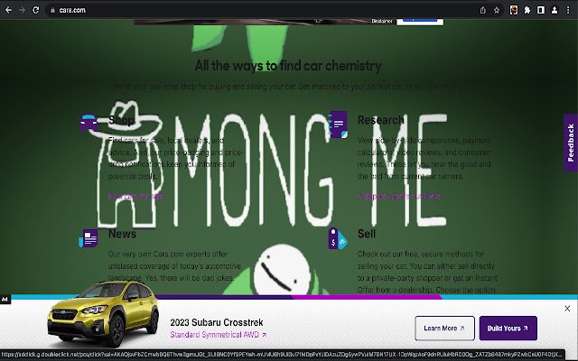Open the Standard Symmetrical AWD link
The image size is (578, 361).
tap(219, 335)
